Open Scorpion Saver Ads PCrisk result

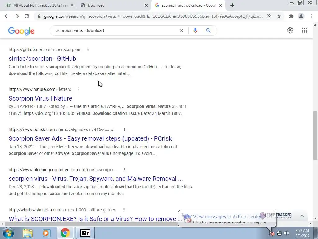pyautogui.click(x=90, y=138)
